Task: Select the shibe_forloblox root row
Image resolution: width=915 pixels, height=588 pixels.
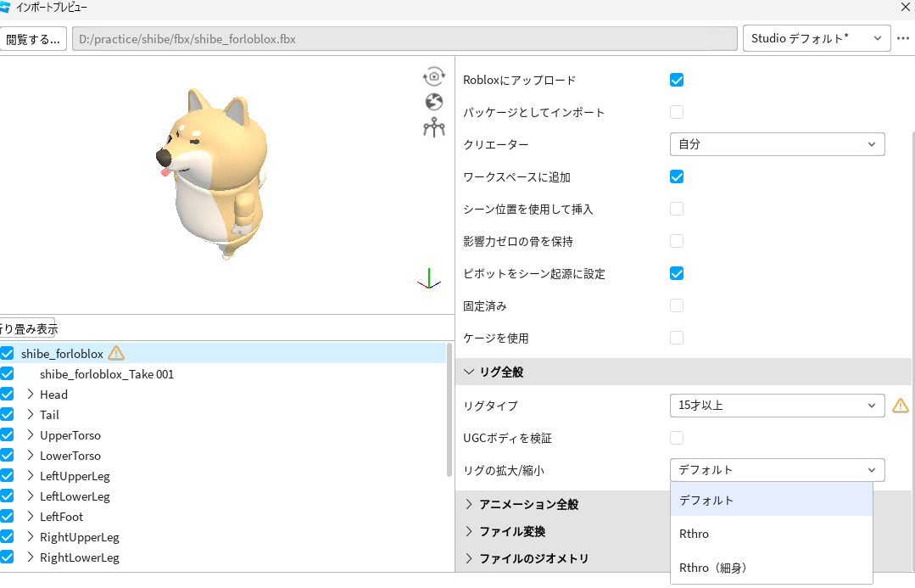Action: click(223, 353)
